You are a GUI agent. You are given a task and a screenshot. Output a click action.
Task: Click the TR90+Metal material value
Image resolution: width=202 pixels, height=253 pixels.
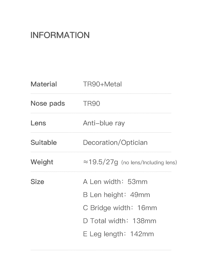(102, 84)
